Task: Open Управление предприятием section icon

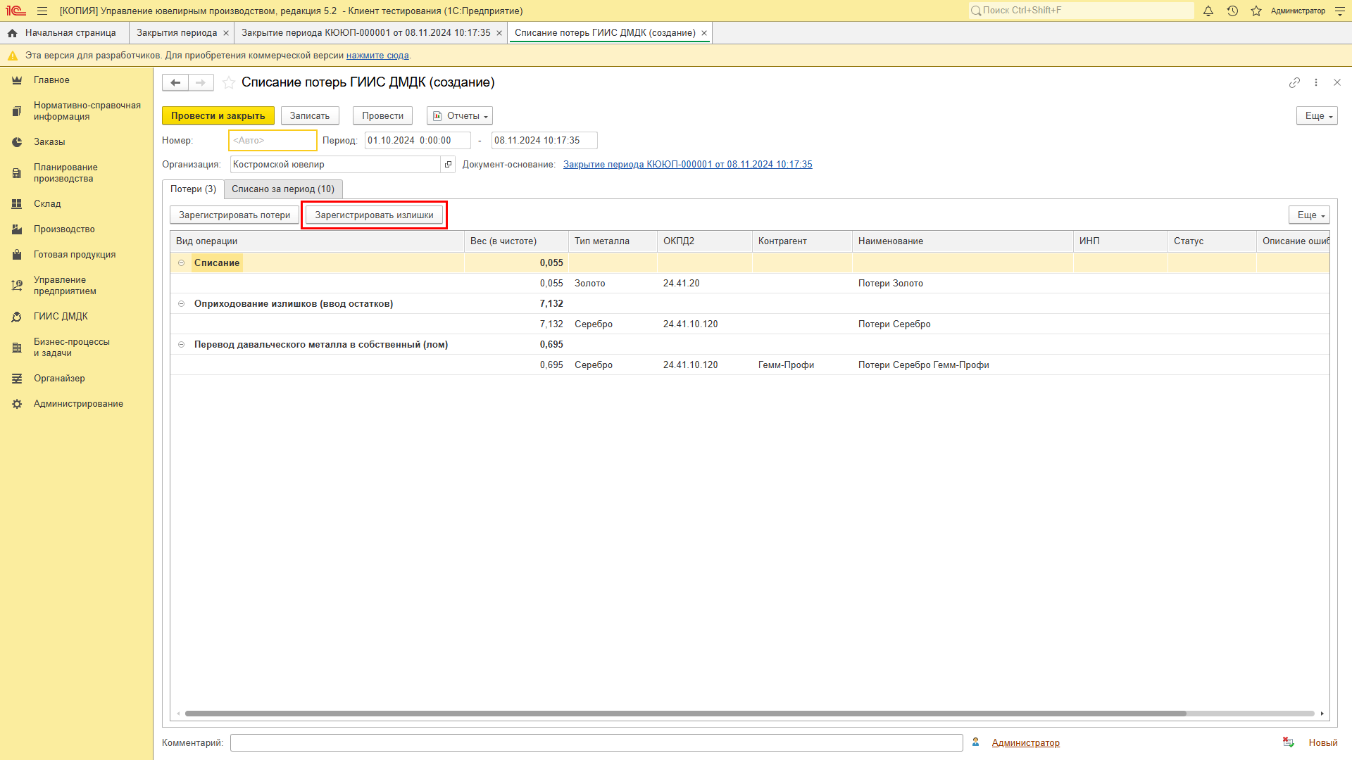Action: click(17, 286)
